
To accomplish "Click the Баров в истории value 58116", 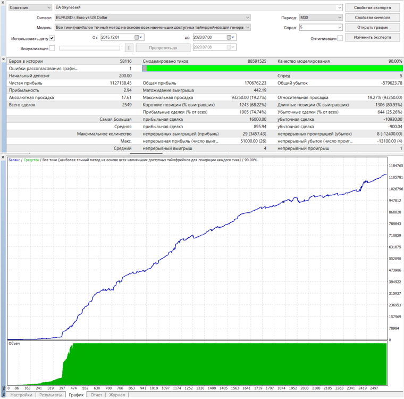I will tap(126, 61).
